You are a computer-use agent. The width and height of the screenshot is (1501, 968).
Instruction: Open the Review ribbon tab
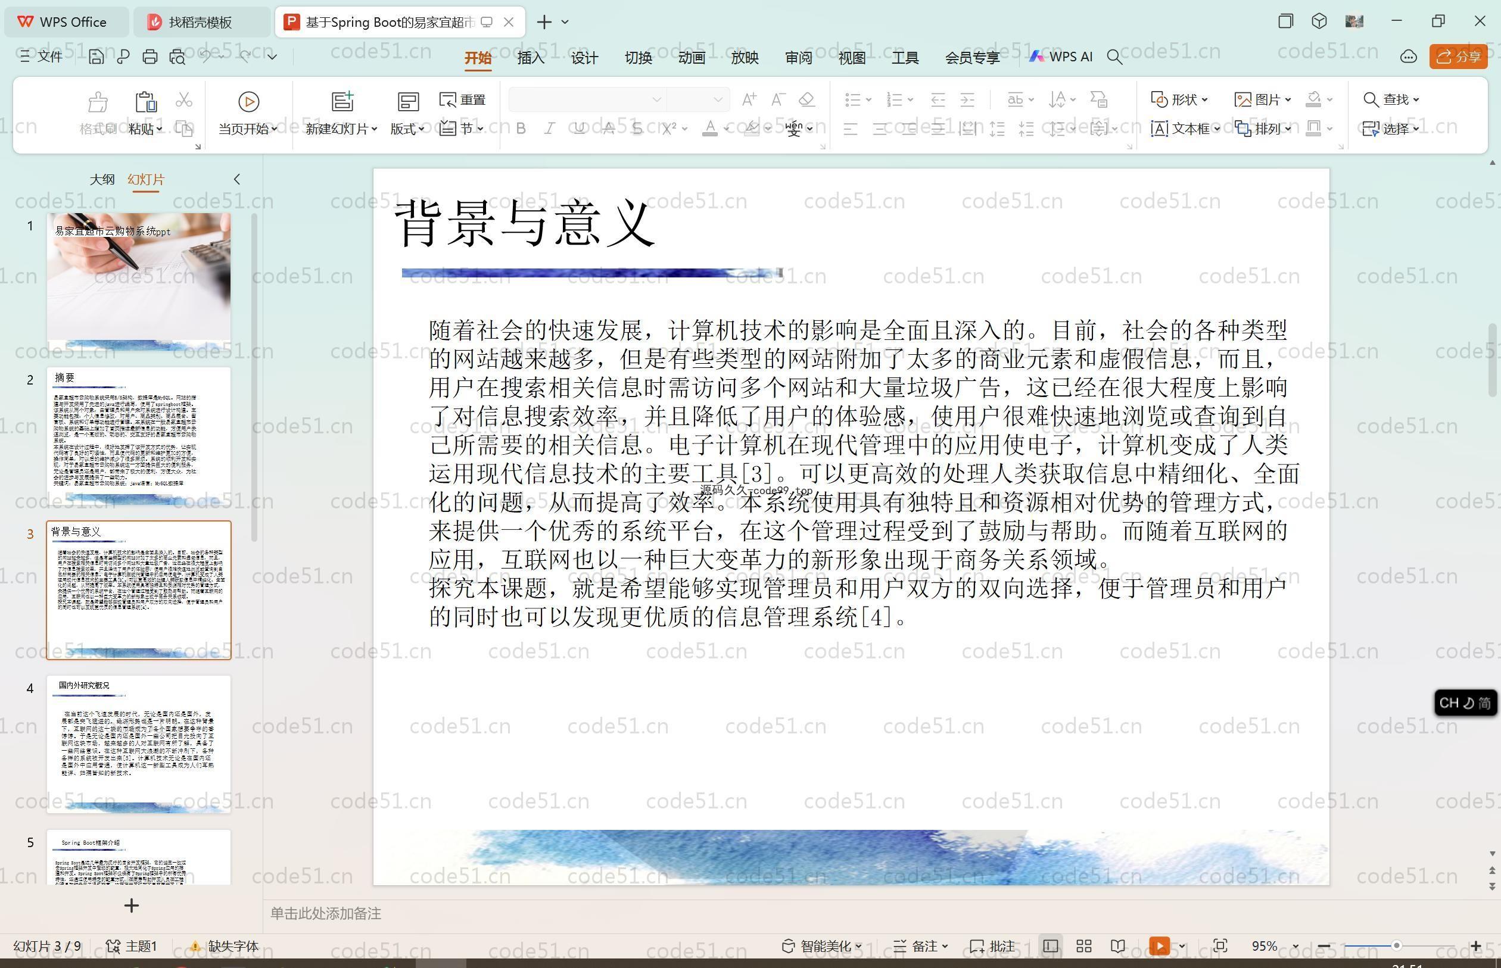799,58
